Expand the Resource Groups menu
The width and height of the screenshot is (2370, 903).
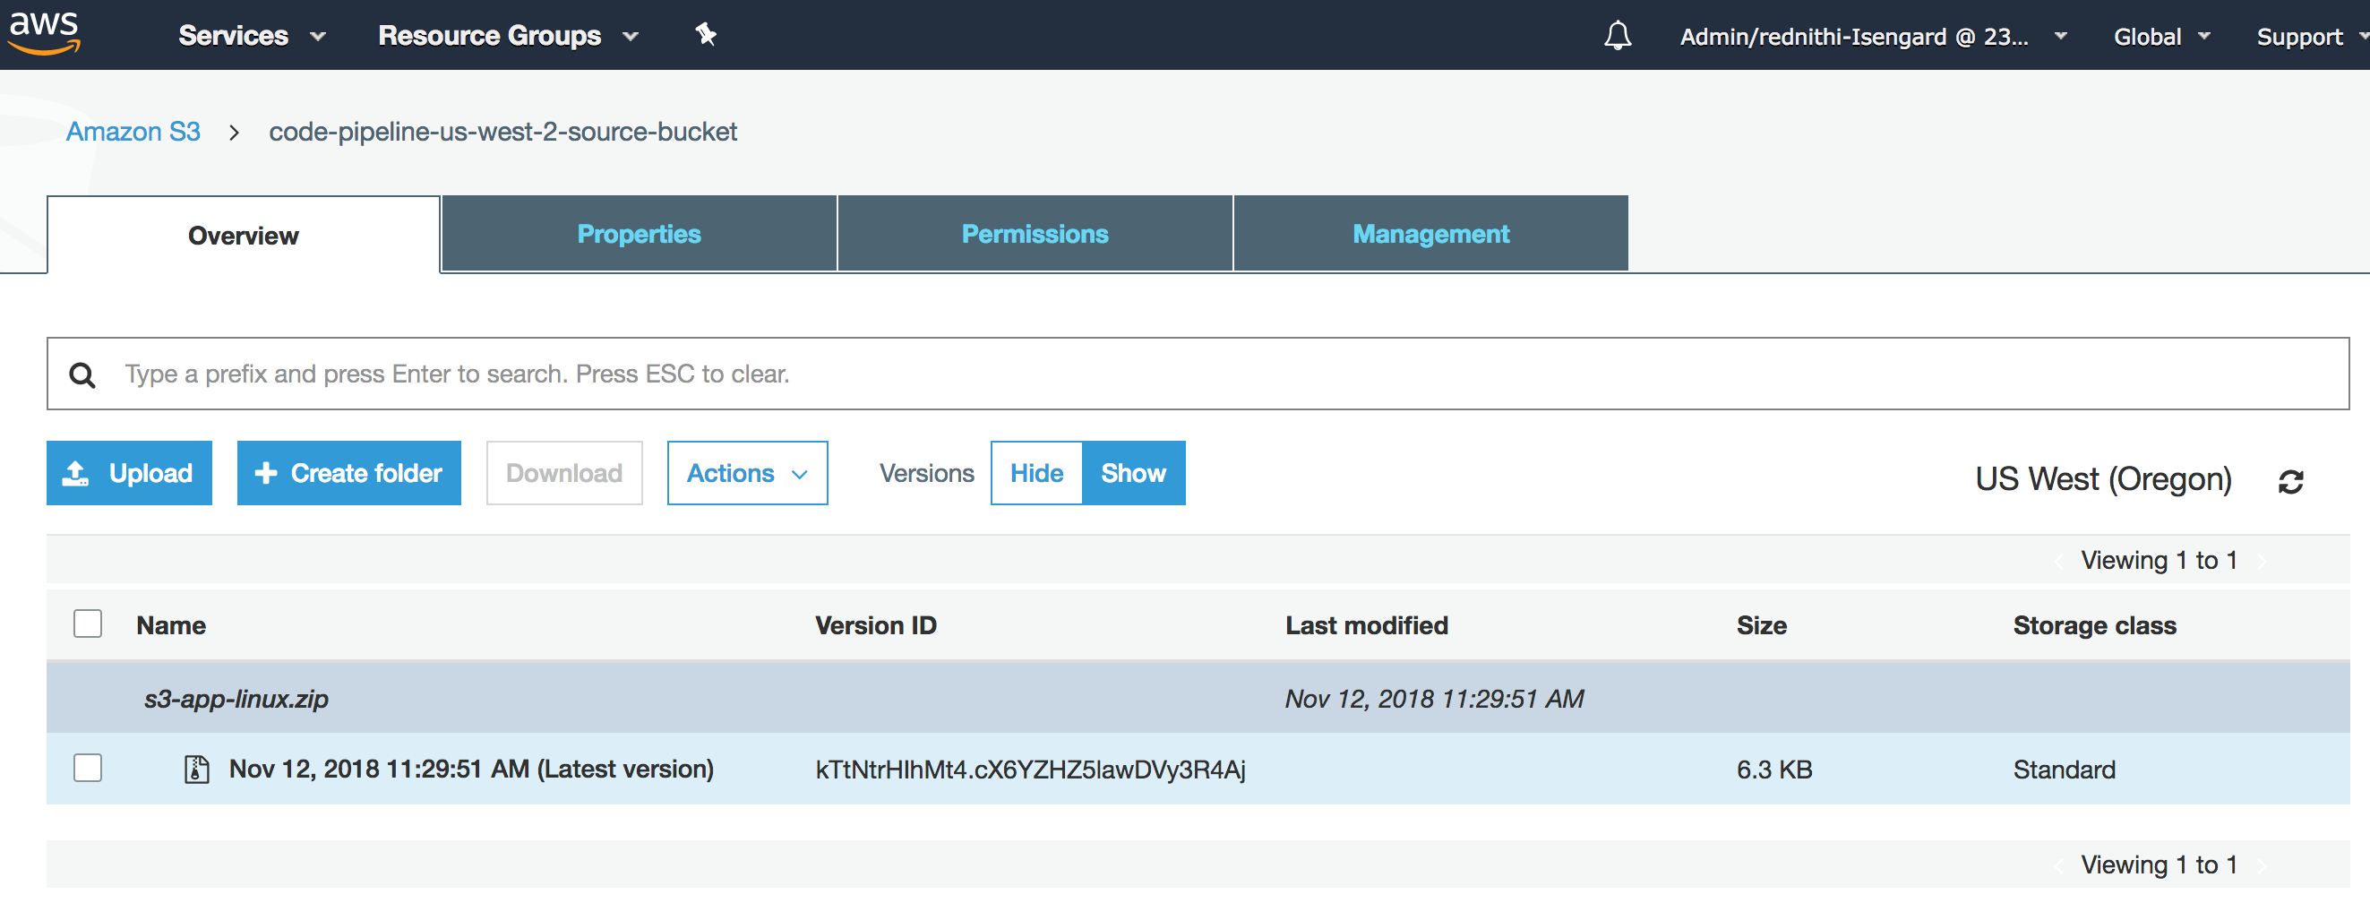[508, 36]
